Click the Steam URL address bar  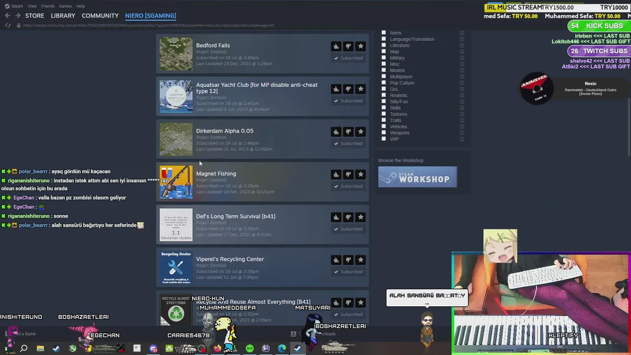pos(149,25)
